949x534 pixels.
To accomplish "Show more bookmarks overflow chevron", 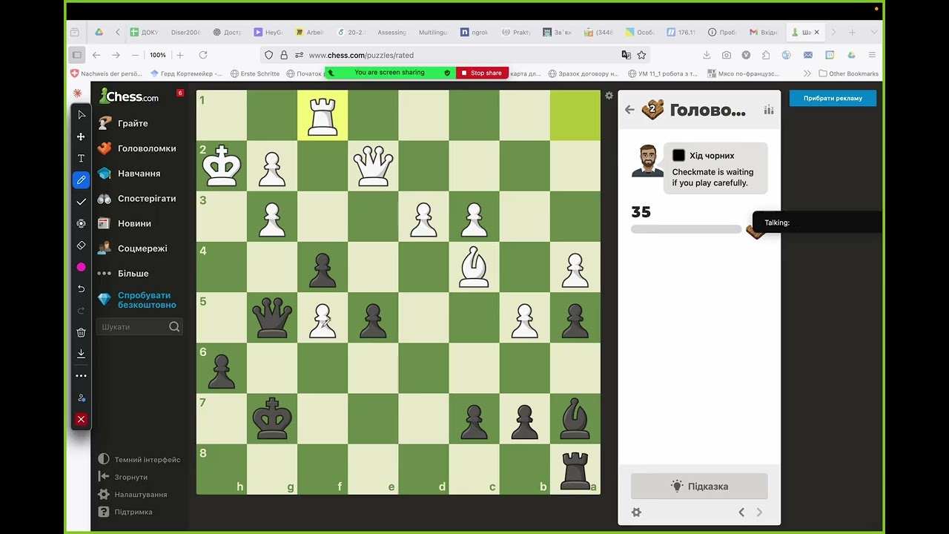I will [x=807, y=73].
